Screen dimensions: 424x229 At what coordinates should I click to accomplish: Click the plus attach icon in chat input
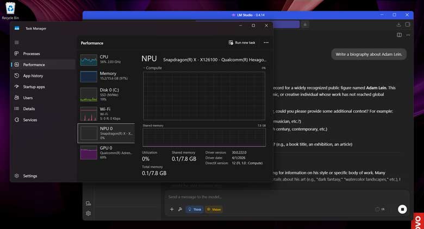pyautogui.click(x=172, y=209)
